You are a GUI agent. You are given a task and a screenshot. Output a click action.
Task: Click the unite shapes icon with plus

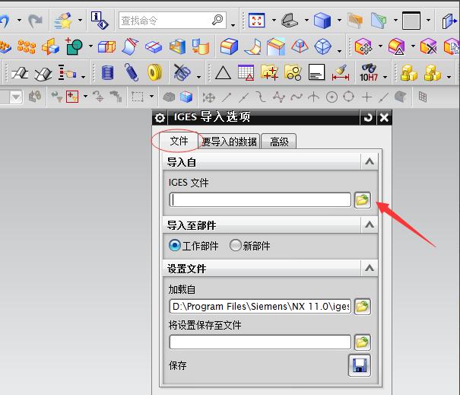point(74,46)
